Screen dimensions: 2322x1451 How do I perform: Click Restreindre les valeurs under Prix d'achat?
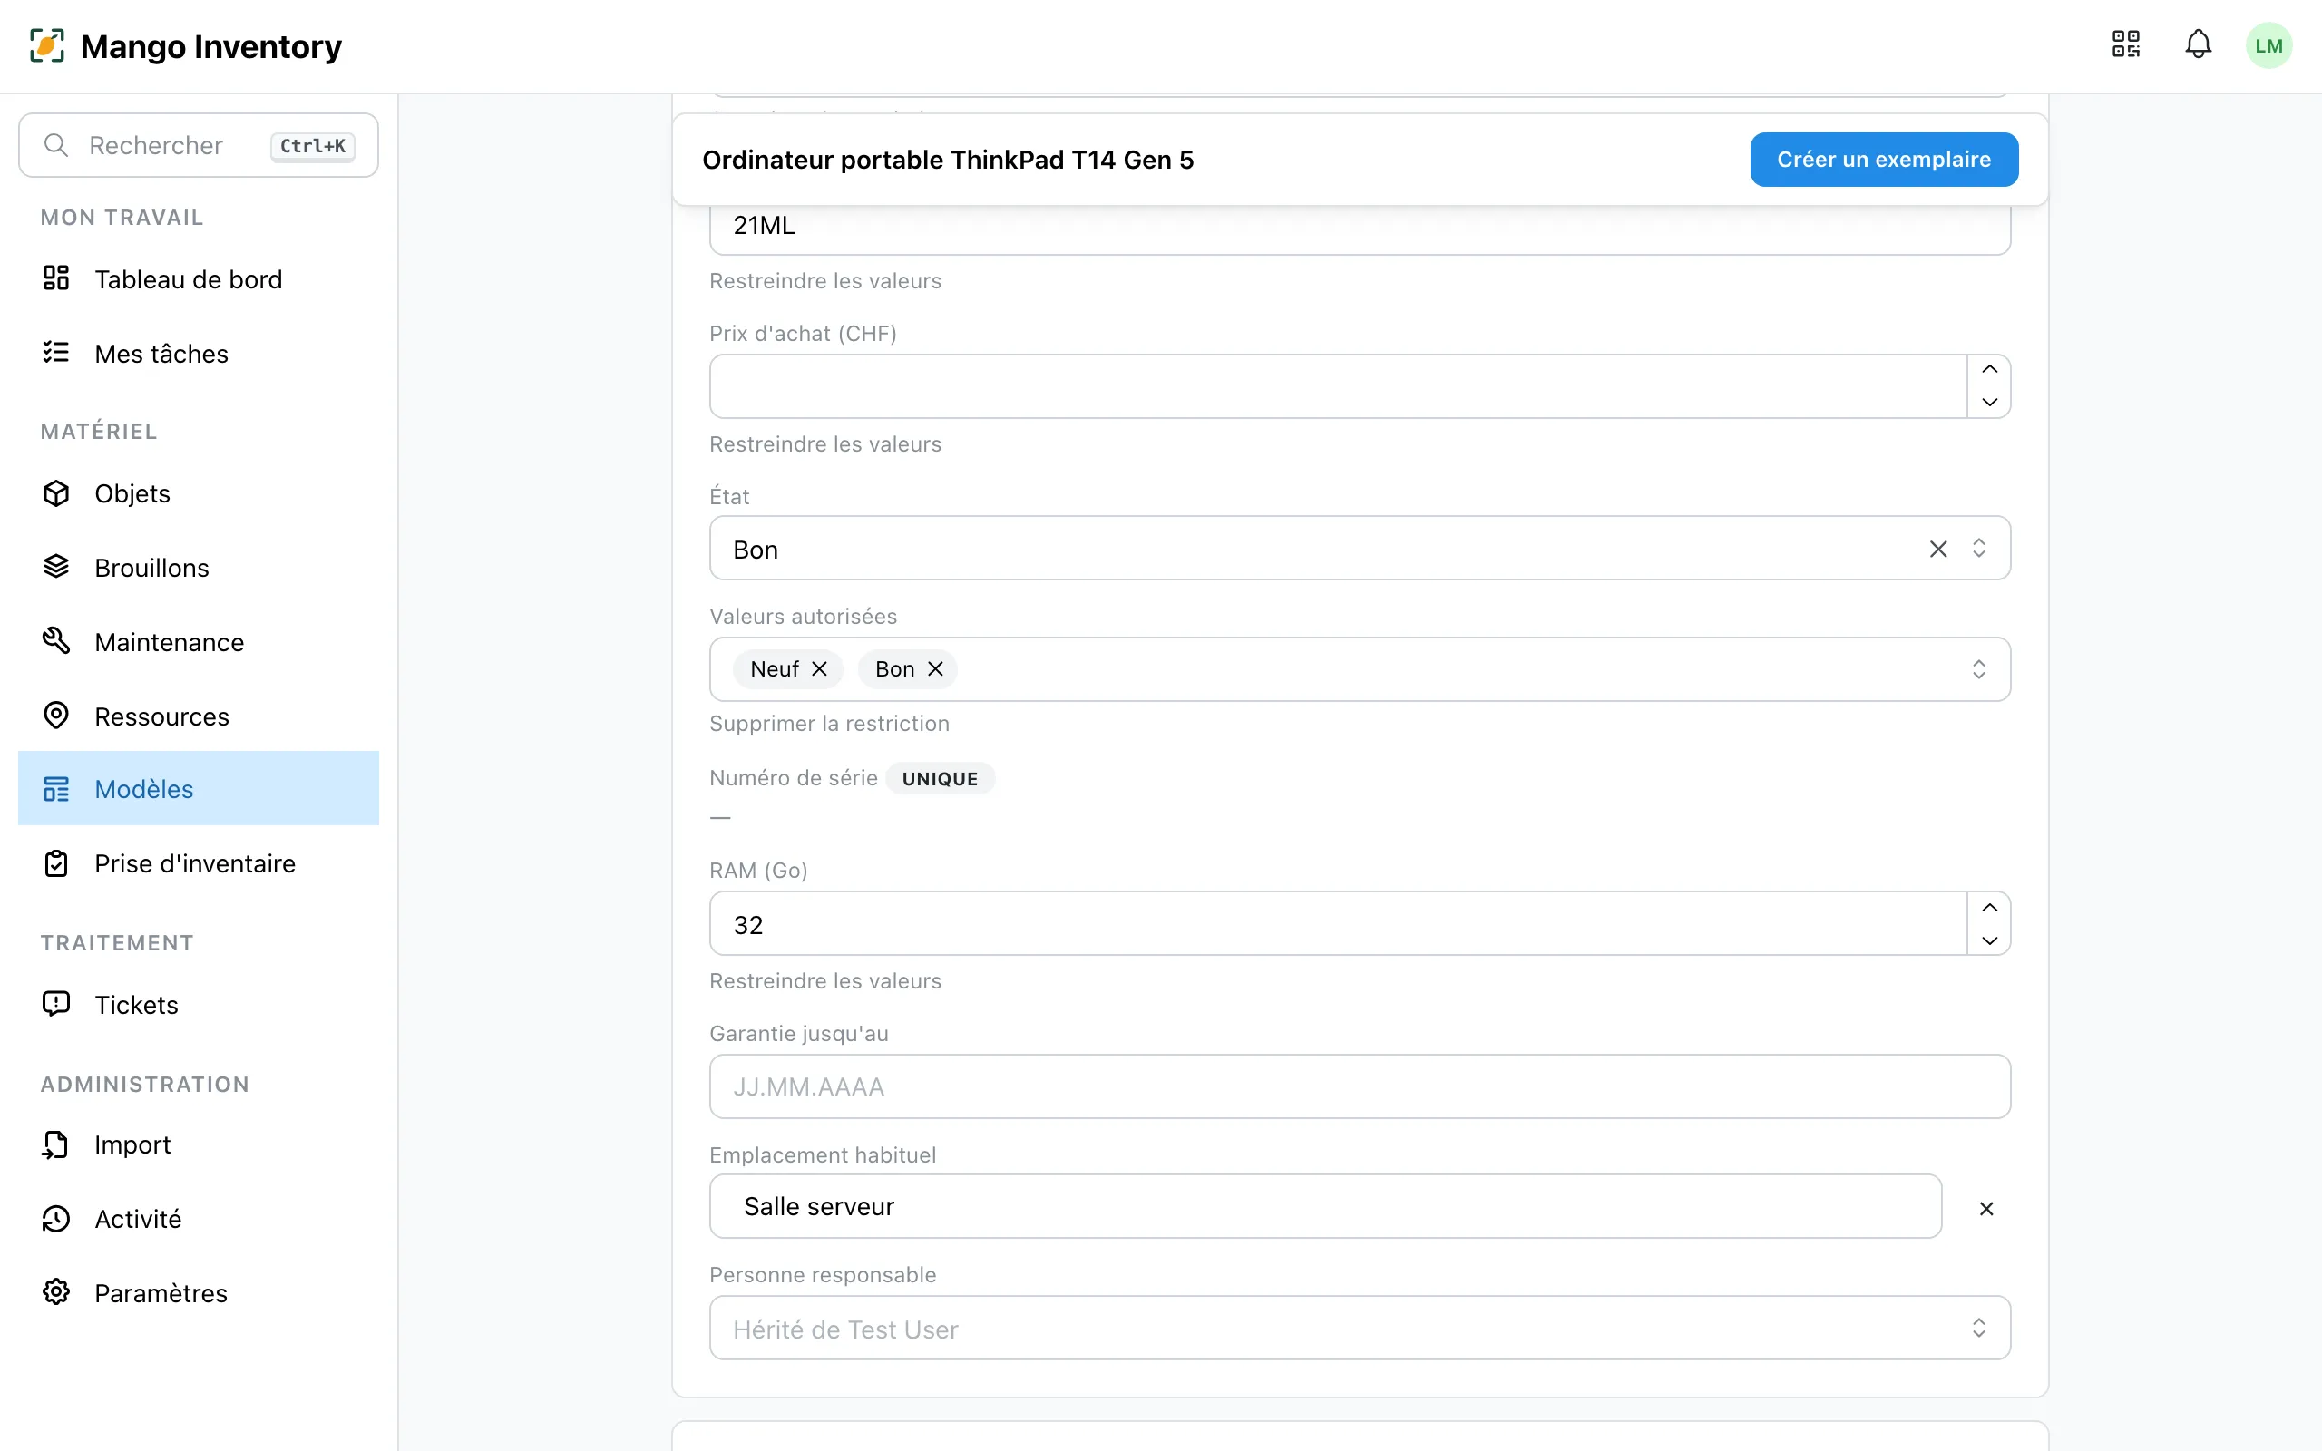(825, 444)
